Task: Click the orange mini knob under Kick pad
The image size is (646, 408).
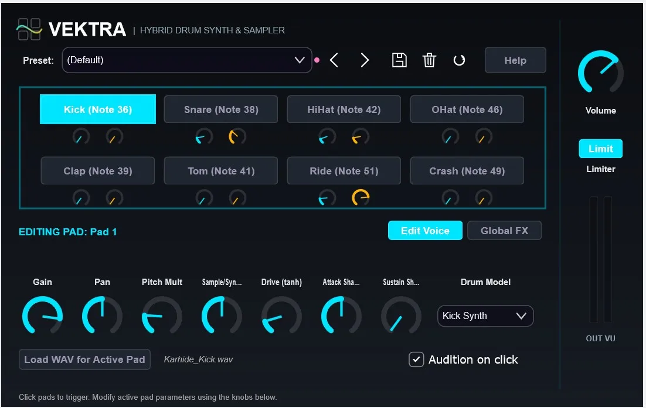Action: (x=114, y=136)
